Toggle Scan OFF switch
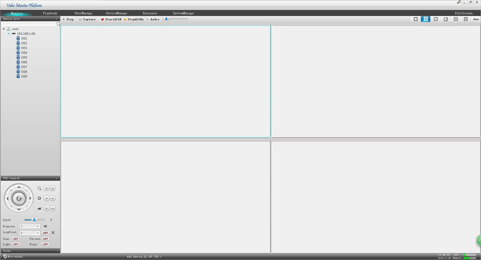 point(16,239)
